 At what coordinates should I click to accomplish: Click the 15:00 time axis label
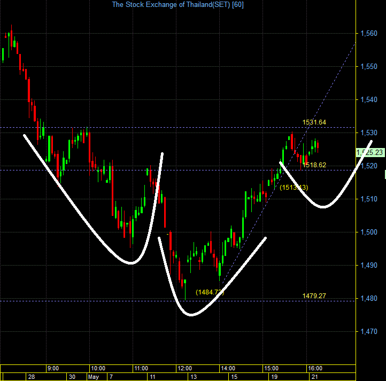(271, 369)
